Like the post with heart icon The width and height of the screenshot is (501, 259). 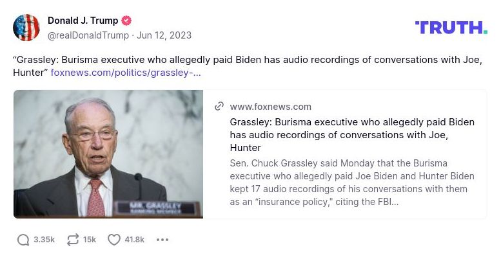pyautogui.click(x=113, y=240)
